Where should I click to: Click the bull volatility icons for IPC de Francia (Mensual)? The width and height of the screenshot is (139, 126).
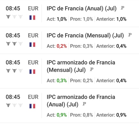(14, 44)
